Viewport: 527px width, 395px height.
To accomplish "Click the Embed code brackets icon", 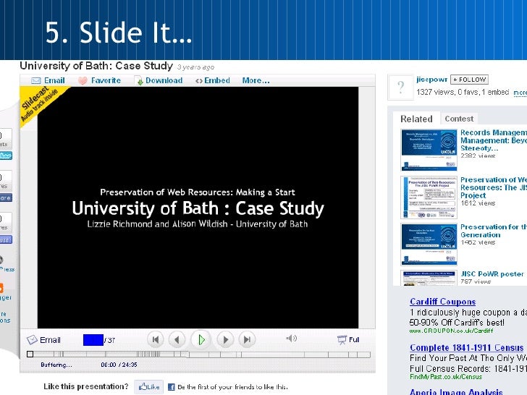I will coord(199,81).
